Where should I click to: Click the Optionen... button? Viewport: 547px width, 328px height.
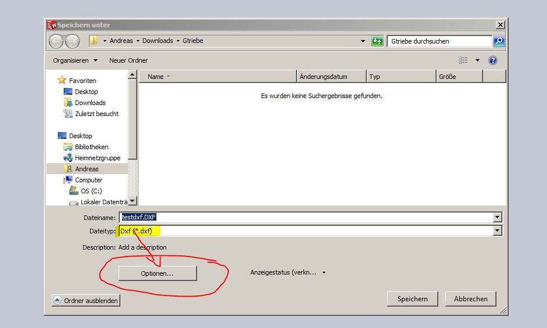[x=158, y=273]
